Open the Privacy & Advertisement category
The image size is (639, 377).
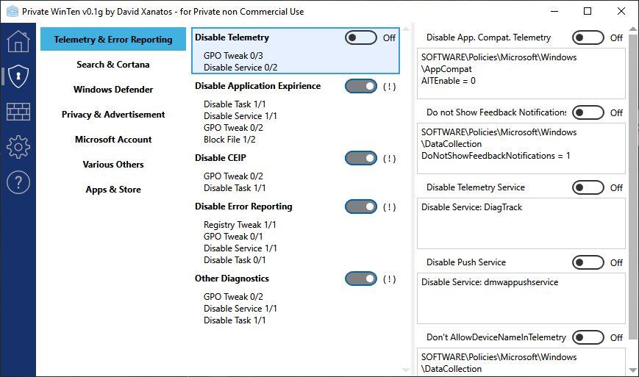coord(113,115)
